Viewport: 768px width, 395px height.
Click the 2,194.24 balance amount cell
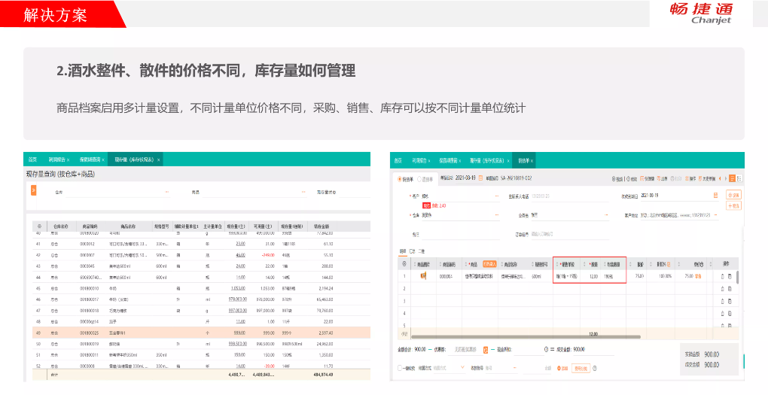[326, 289]
